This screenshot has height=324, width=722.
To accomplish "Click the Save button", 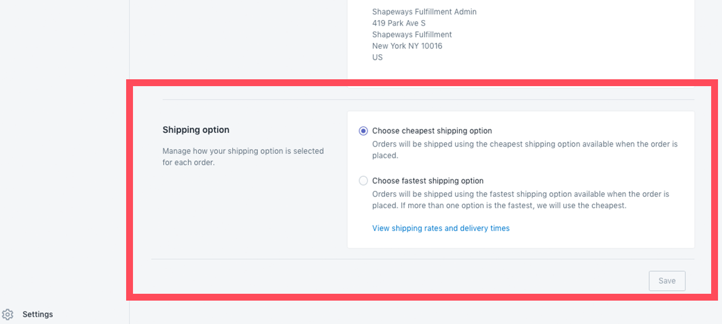I will 667,281.
